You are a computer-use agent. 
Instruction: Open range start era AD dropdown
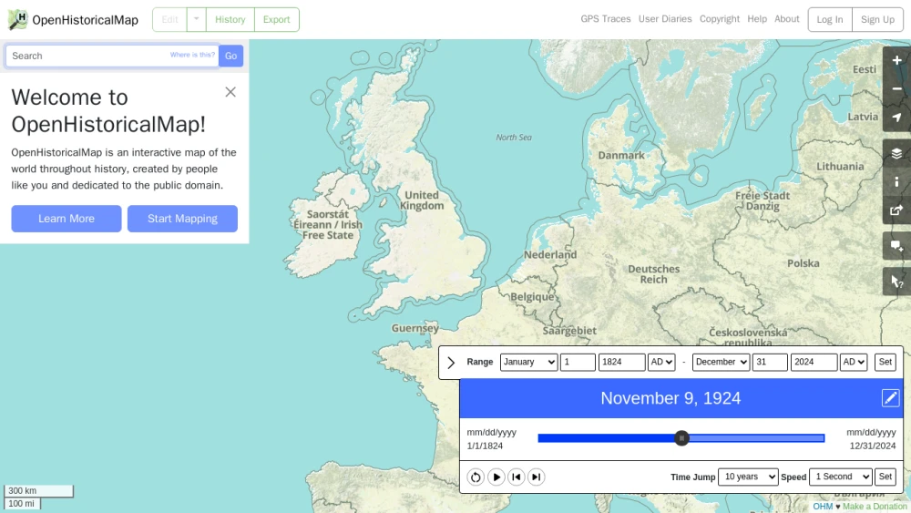(661, 362)
